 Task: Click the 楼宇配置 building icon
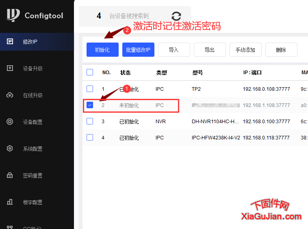point(10,202)
